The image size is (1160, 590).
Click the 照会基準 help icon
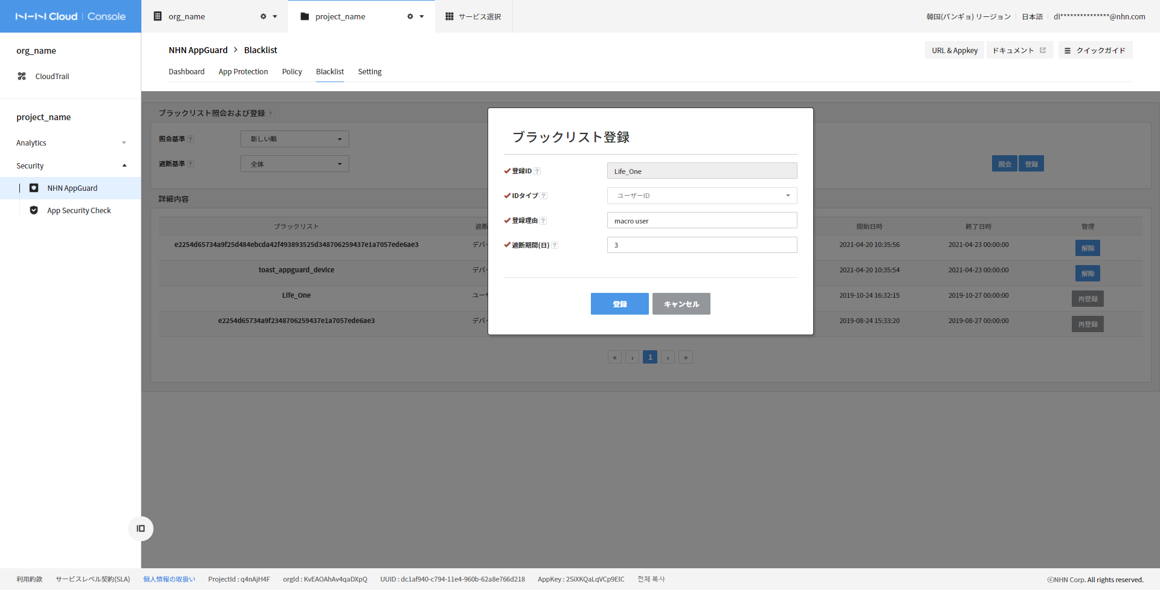(x=190, y=139)
